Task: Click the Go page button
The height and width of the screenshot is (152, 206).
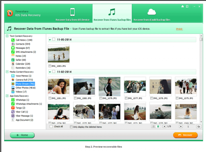Action: point(199,127)
